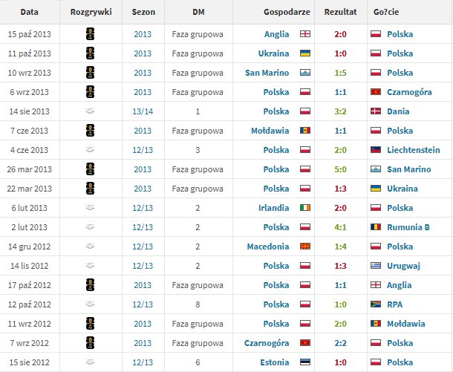The height and width of the screenshot is (372, 453).
Task: Click the Denmark flag beside Dania
Action: coord(376,111)
